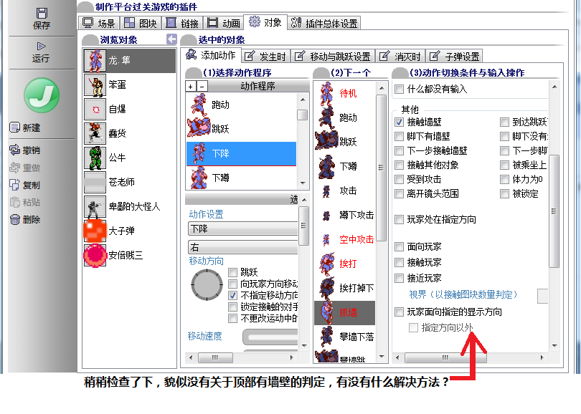Select the 自爆 object icon

click(x=95, y=110)
